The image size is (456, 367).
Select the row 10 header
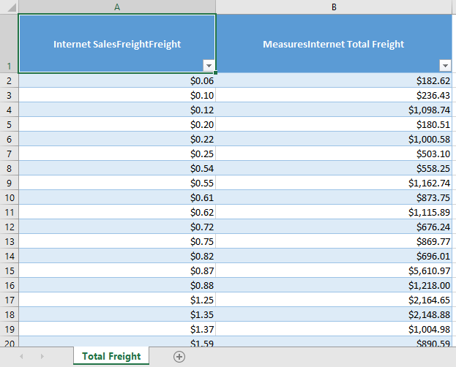[9, 197]
